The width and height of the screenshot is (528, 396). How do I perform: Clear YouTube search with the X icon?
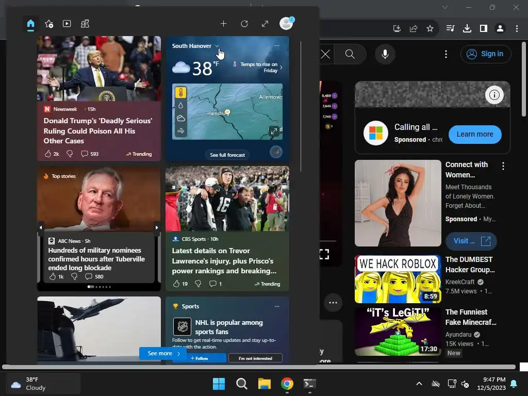tap(325, 54)
